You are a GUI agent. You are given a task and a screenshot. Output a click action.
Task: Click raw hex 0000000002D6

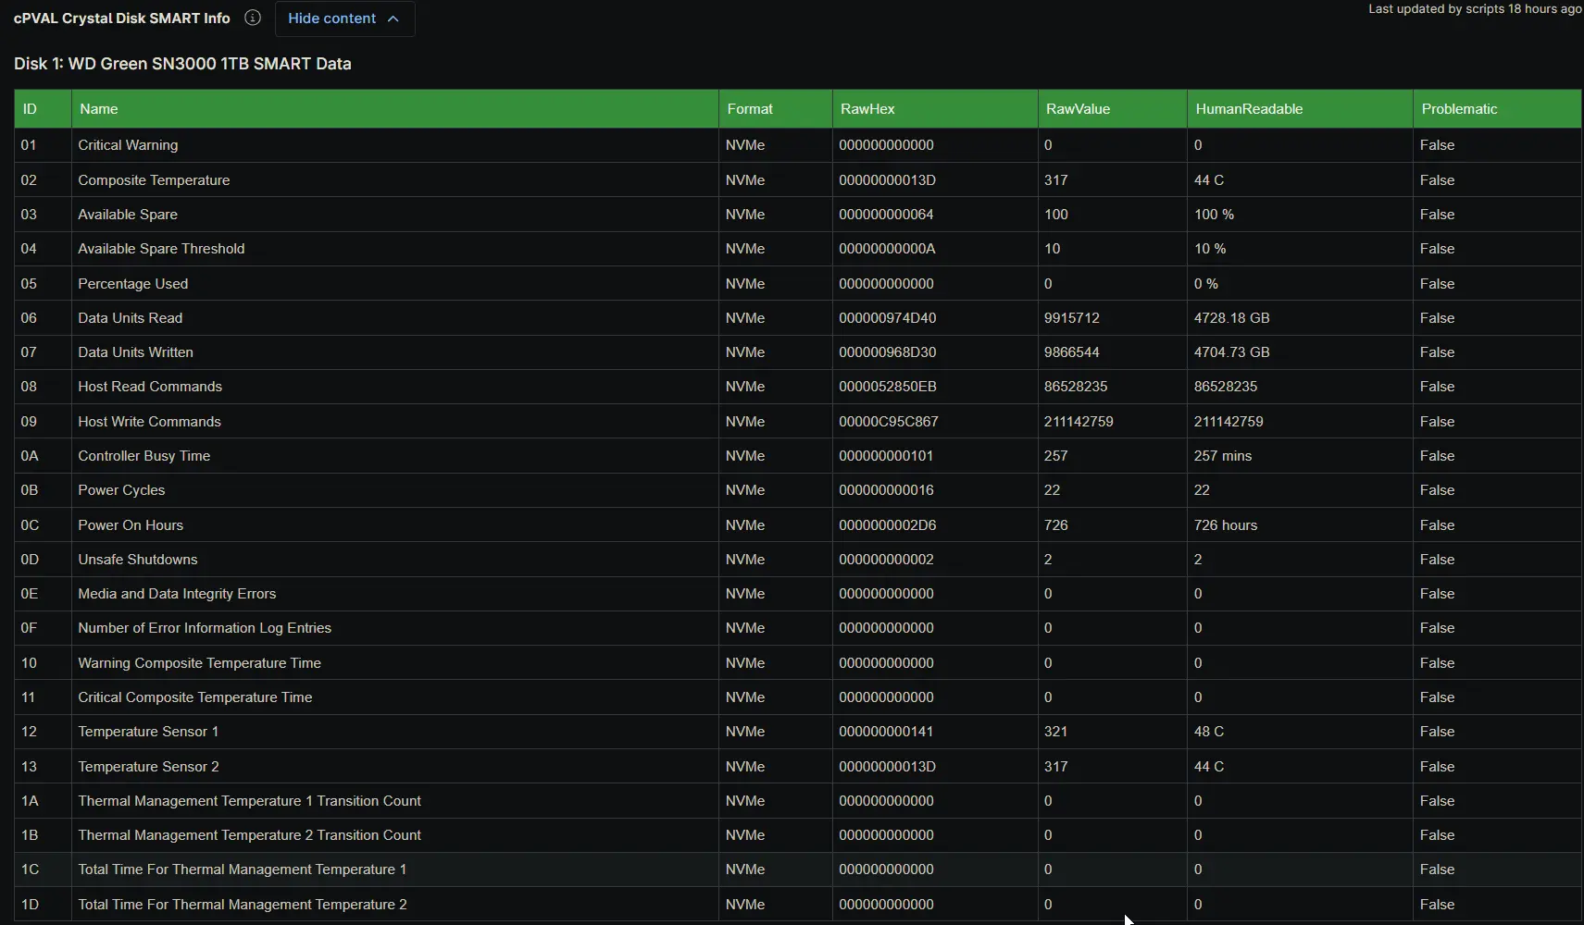click(x=887, y=525)
